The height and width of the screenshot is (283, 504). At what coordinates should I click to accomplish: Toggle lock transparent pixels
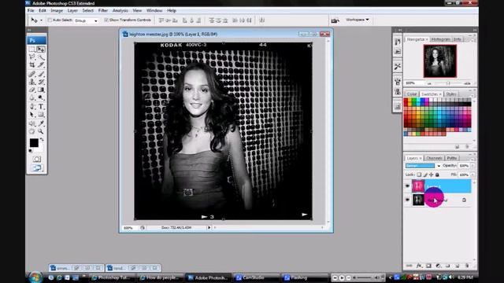419,175
